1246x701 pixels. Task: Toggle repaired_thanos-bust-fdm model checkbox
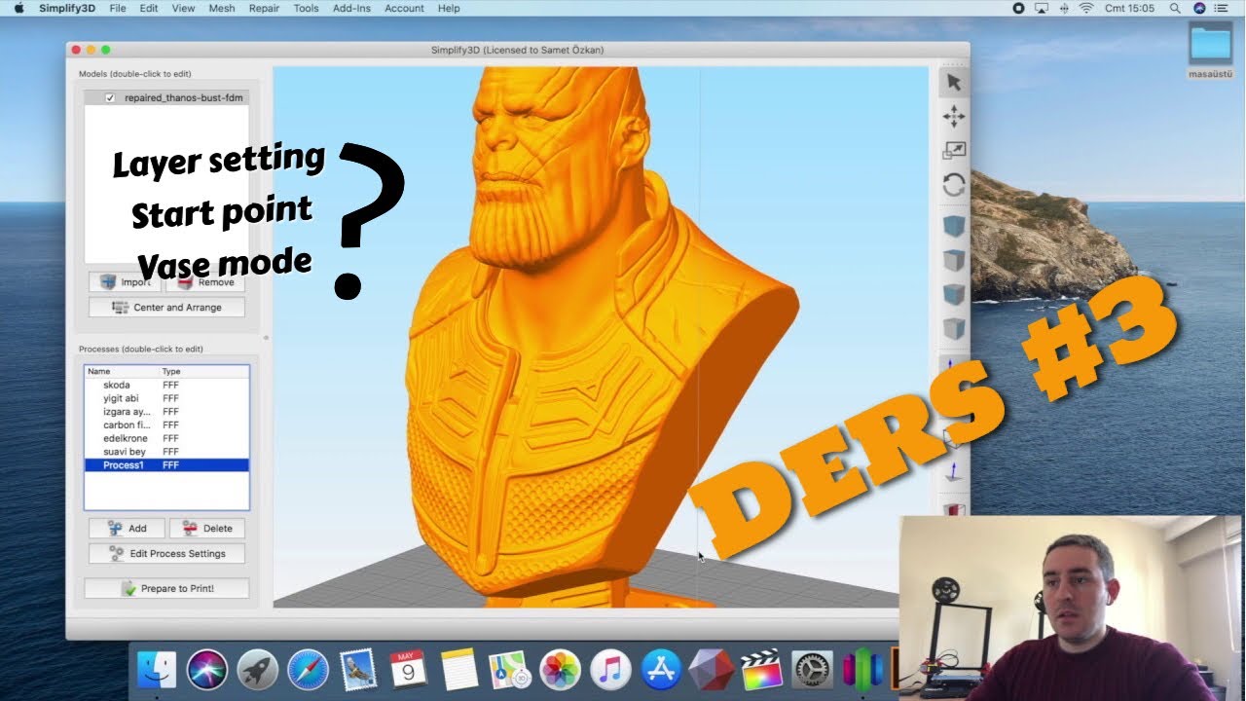110,97
